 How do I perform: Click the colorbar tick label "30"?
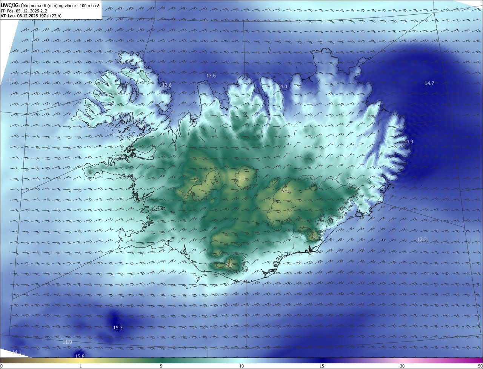coord(402,366)
